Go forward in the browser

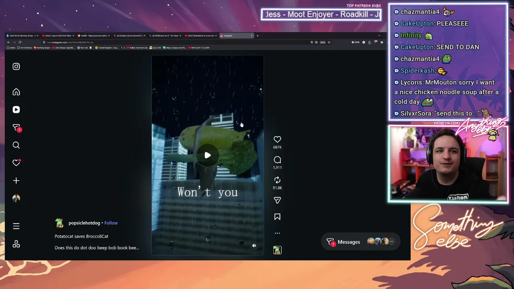click(14, 42)
